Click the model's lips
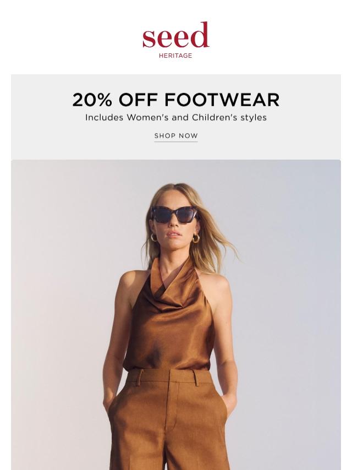Viewport: 352px width, 470px height. point(174,233)
